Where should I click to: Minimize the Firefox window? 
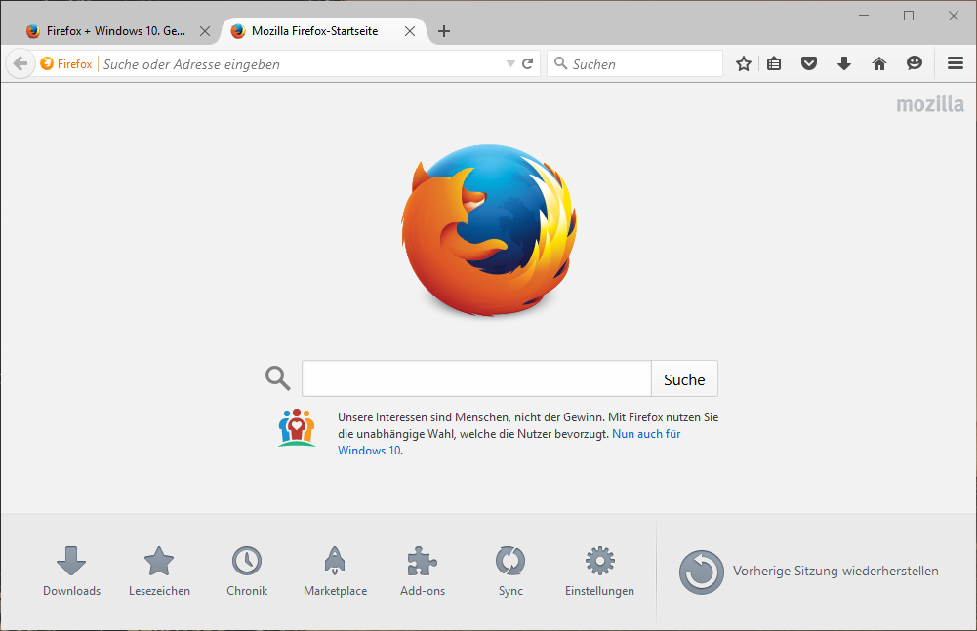coord(864,16)
